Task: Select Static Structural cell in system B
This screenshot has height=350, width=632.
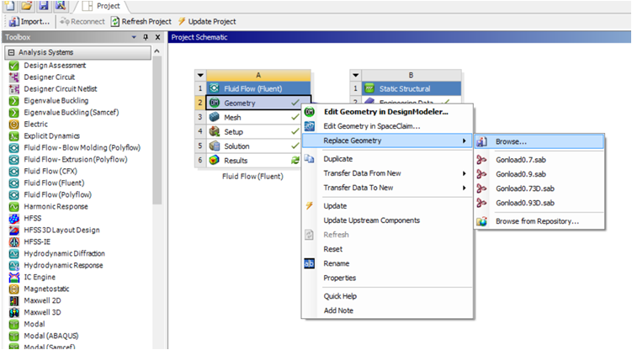Action: (x=412, y=88)
